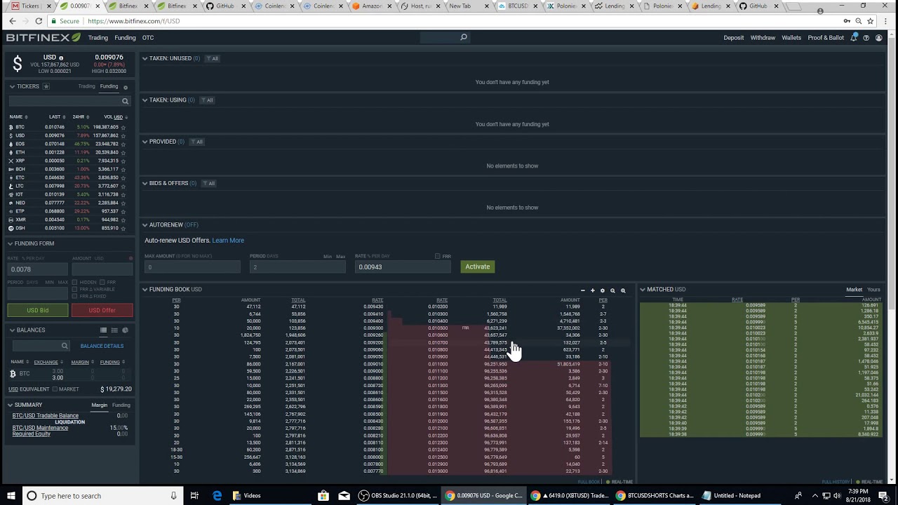898x505 pixels.
Task: Select balances list view icon
Action: 103,330
